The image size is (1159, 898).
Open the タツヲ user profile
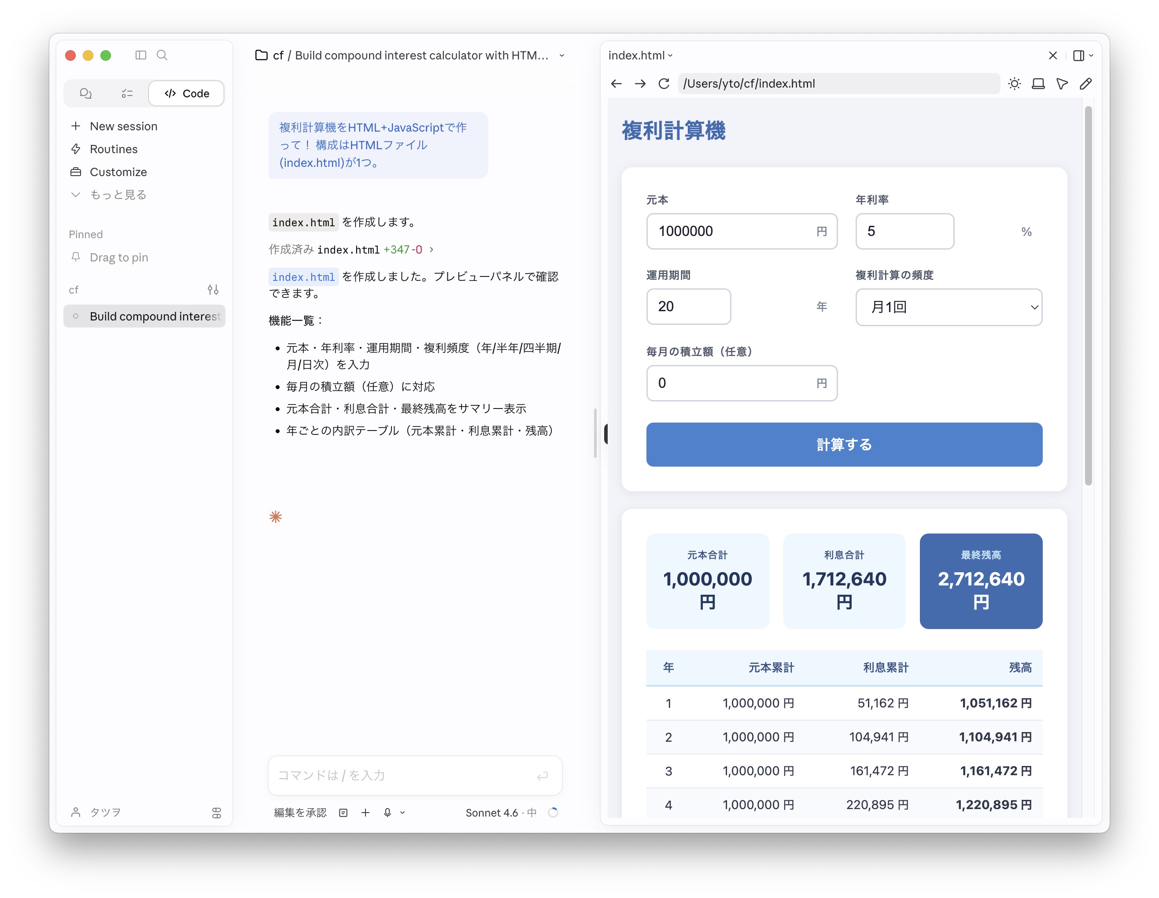click(96, 812)
